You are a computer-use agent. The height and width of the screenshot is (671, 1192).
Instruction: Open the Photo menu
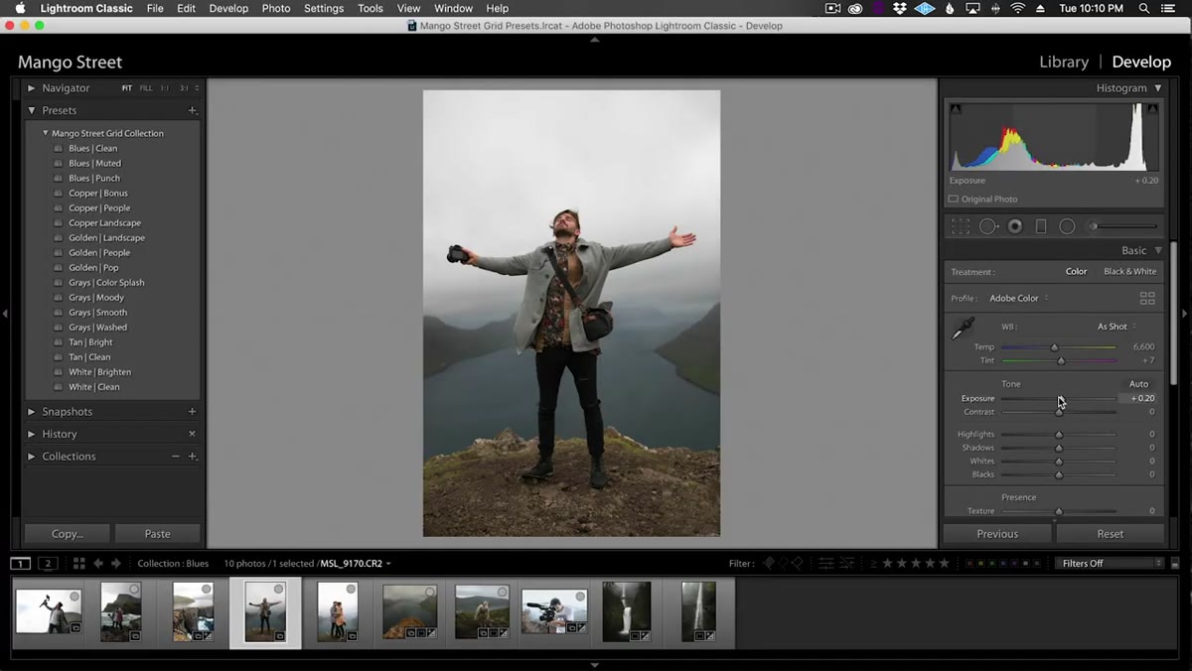pyautogui.click(x=276, y=8)
